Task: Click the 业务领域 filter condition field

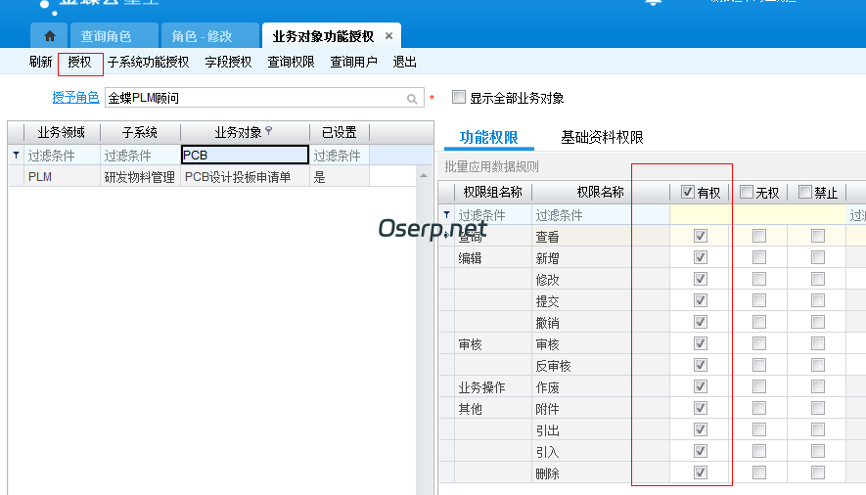Action: tap(62, 156)
